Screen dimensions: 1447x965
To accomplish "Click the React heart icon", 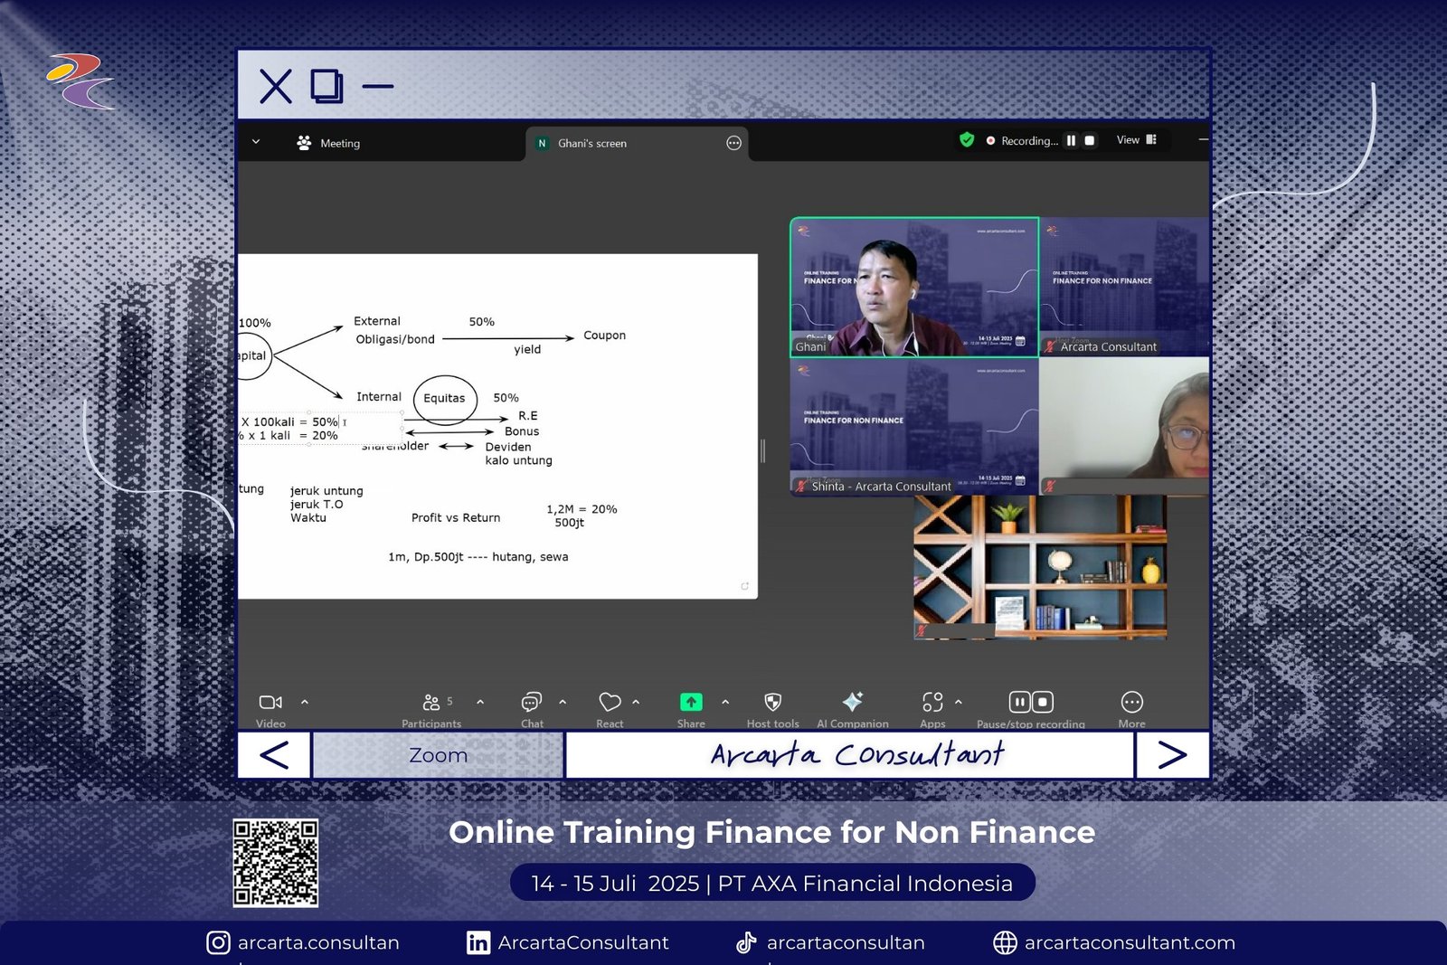I will tap(610, 704).
